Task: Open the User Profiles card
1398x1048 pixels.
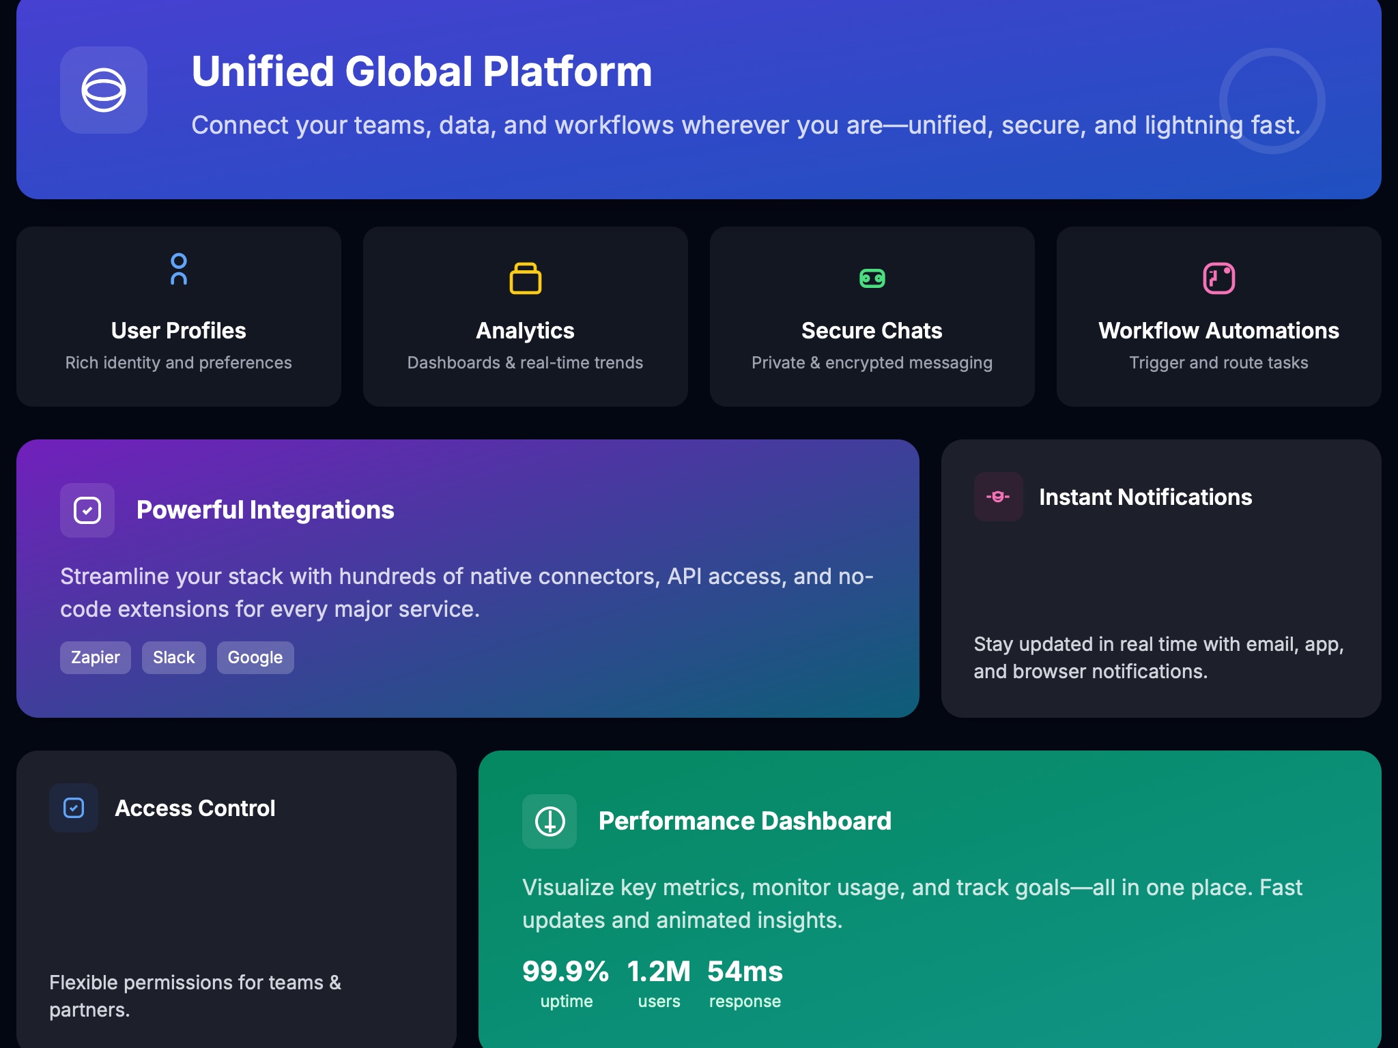Action: pyautogui.click(x=178, y=317)
